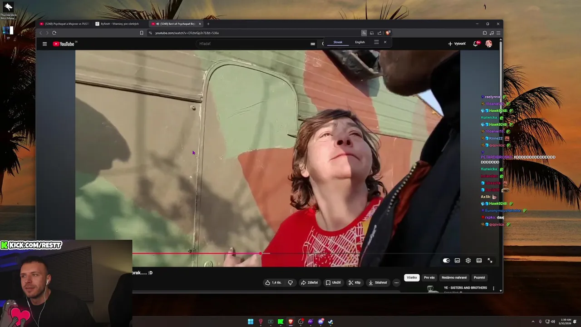Select English in the translate popup

tap(360, 42)
